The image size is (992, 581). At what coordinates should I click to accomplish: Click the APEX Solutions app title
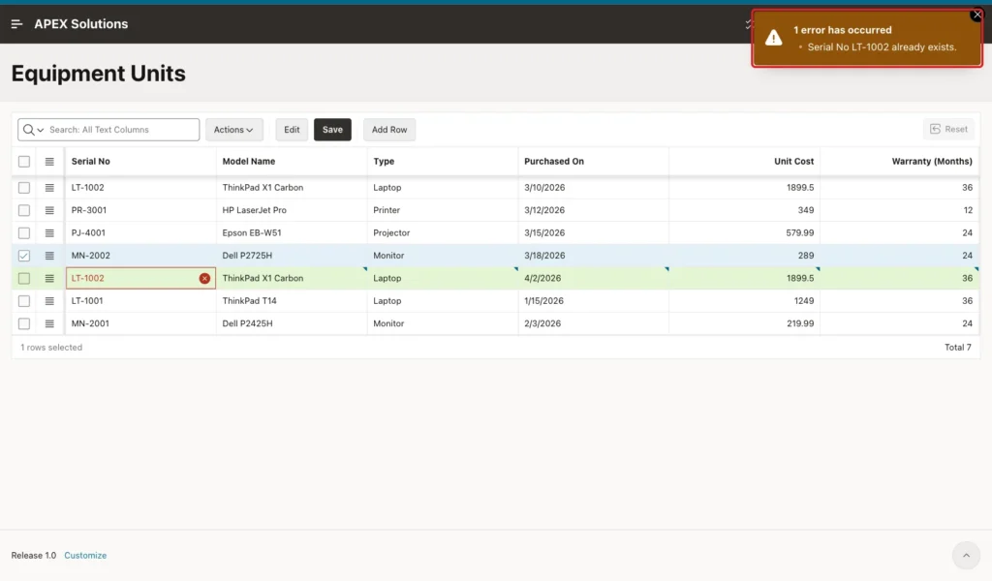(x=81, y=24)
